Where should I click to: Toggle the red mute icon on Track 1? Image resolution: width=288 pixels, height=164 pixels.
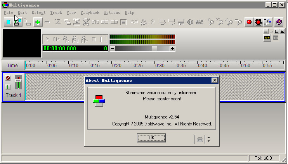pyautogui.click(x=8, y=78)
